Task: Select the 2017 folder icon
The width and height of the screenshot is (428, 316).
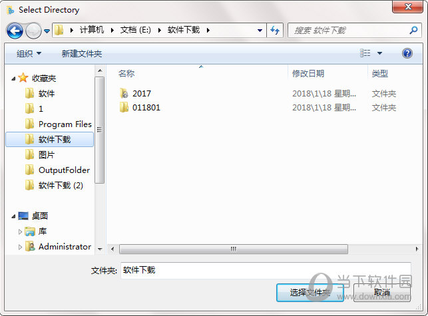Action: 124,93
